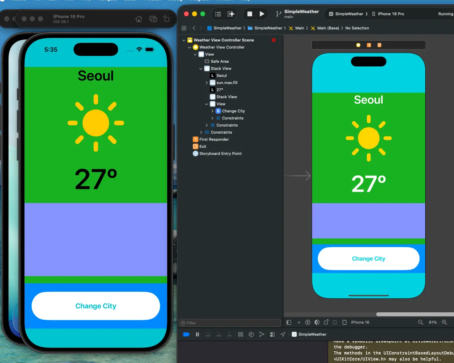
Task: Take a simulator screenshot with camera icon
Action: click(x=153, y=19)
